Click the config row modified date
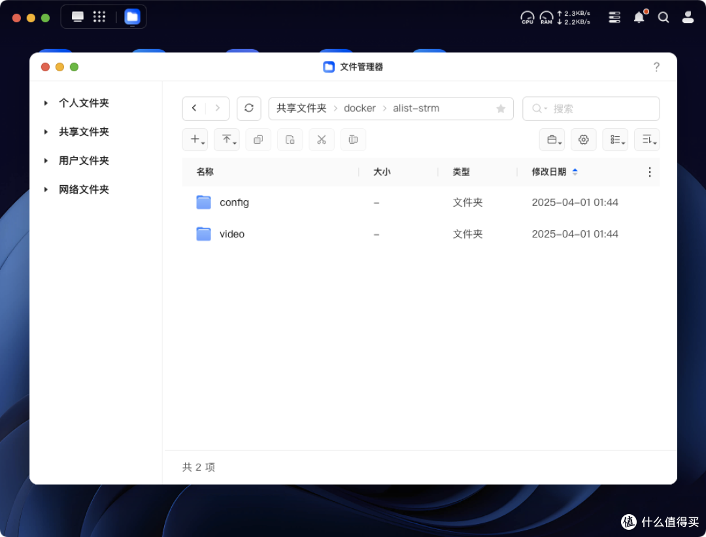The height and width of the screenshot is (537, 706). [575, 202]
